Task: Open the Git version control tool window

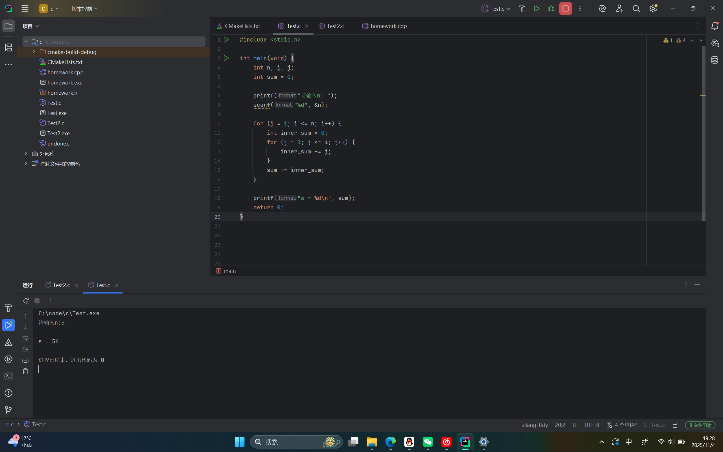Action: click(x=8, y=410)
